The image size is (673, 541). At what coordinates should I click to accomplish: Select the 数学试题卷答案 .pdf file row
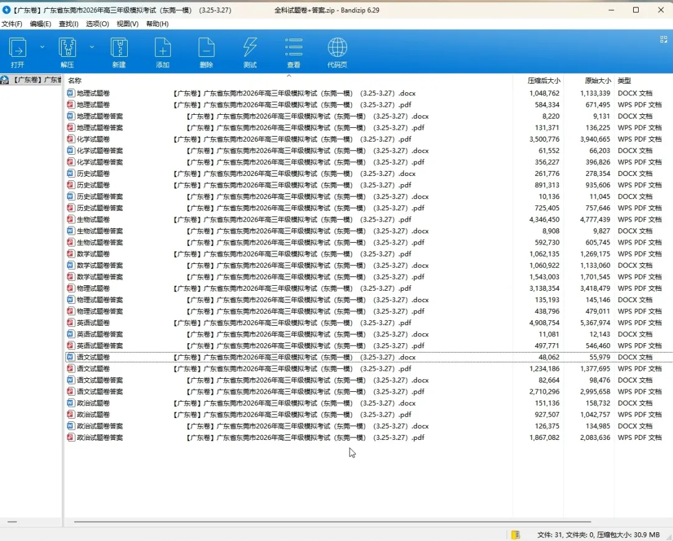click(x=369, y=276)
